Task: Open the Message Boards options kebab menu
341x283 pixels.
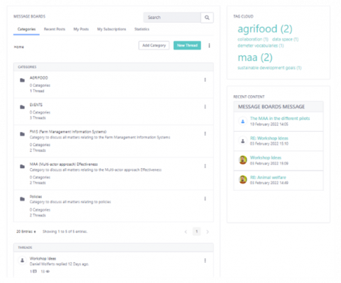Action: [x=209, y=45]
